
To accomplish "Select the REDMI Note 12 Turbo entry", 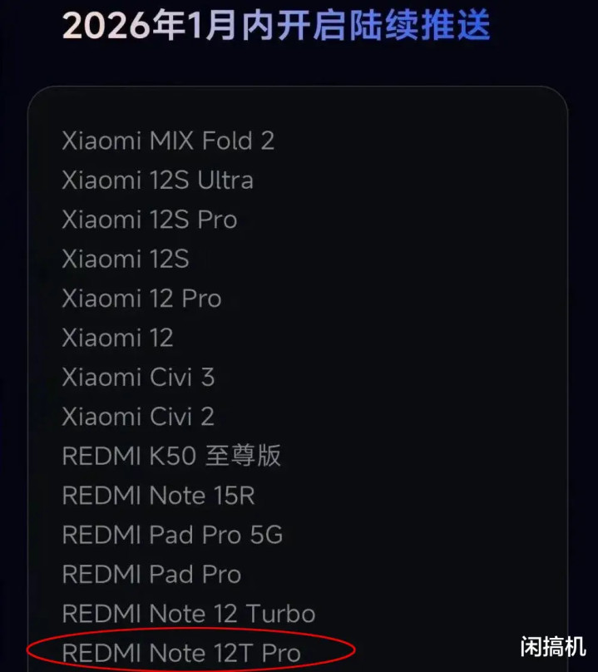I will click(x=189, y=614).
